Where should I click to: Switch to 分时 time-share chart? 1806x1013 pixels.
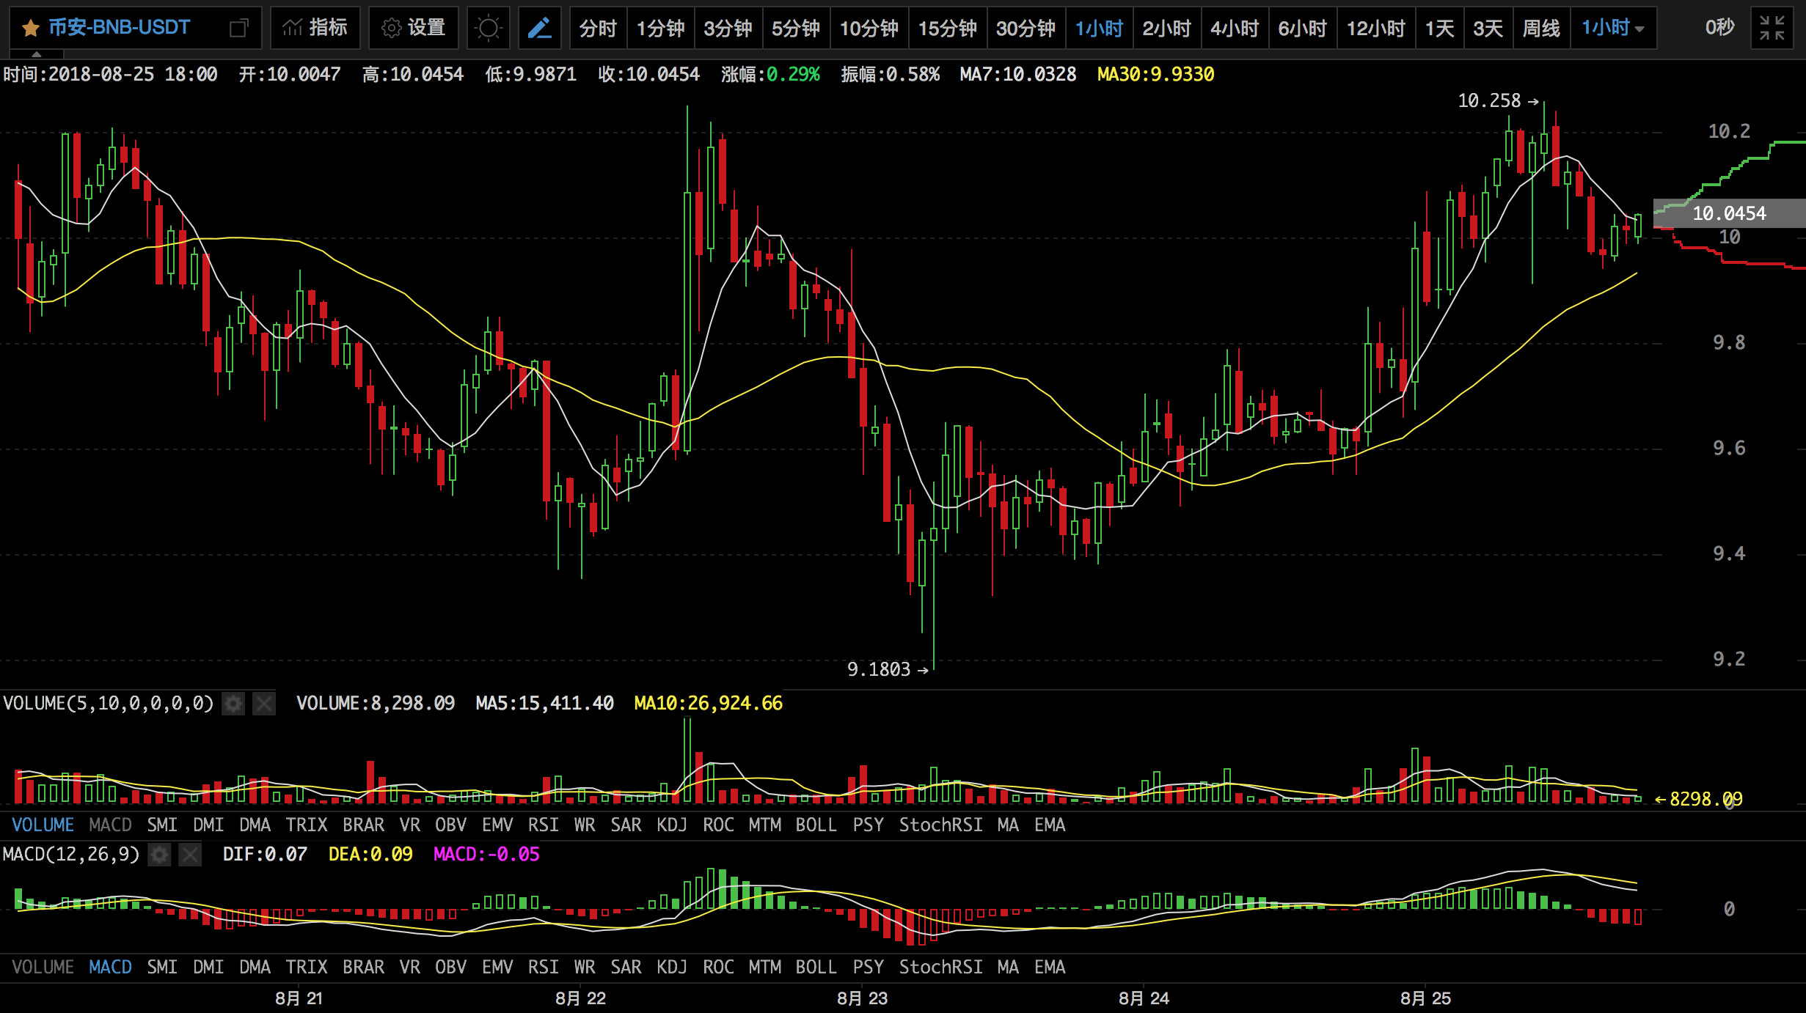598,29
